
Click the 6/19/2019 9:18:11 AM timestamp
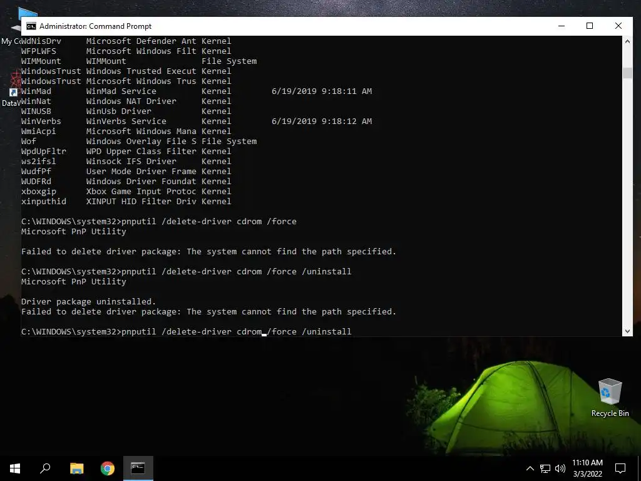(x=322, y=91)
